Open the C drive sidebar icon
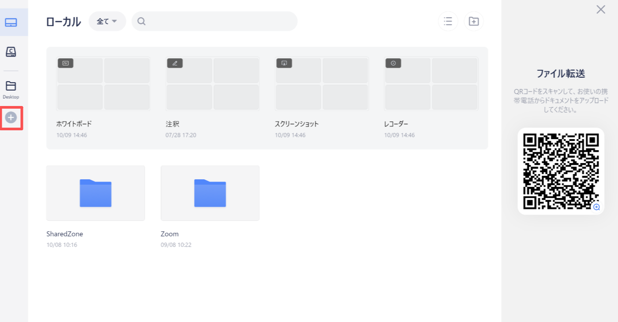618x322 pixels. pyautogui.click(x=11, y=52)
